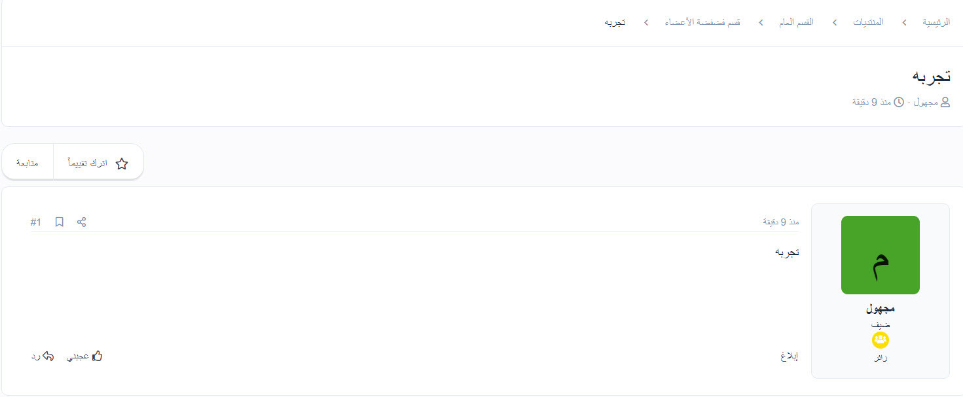963x397 pixels.
Task: Click the yellow visitor group badge icon
Action: click(881, 340)
